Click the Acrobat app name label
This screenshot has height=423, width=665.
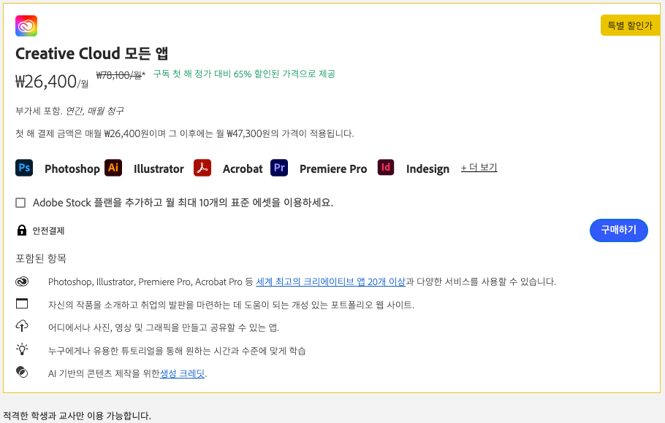[x=243, y=169]
